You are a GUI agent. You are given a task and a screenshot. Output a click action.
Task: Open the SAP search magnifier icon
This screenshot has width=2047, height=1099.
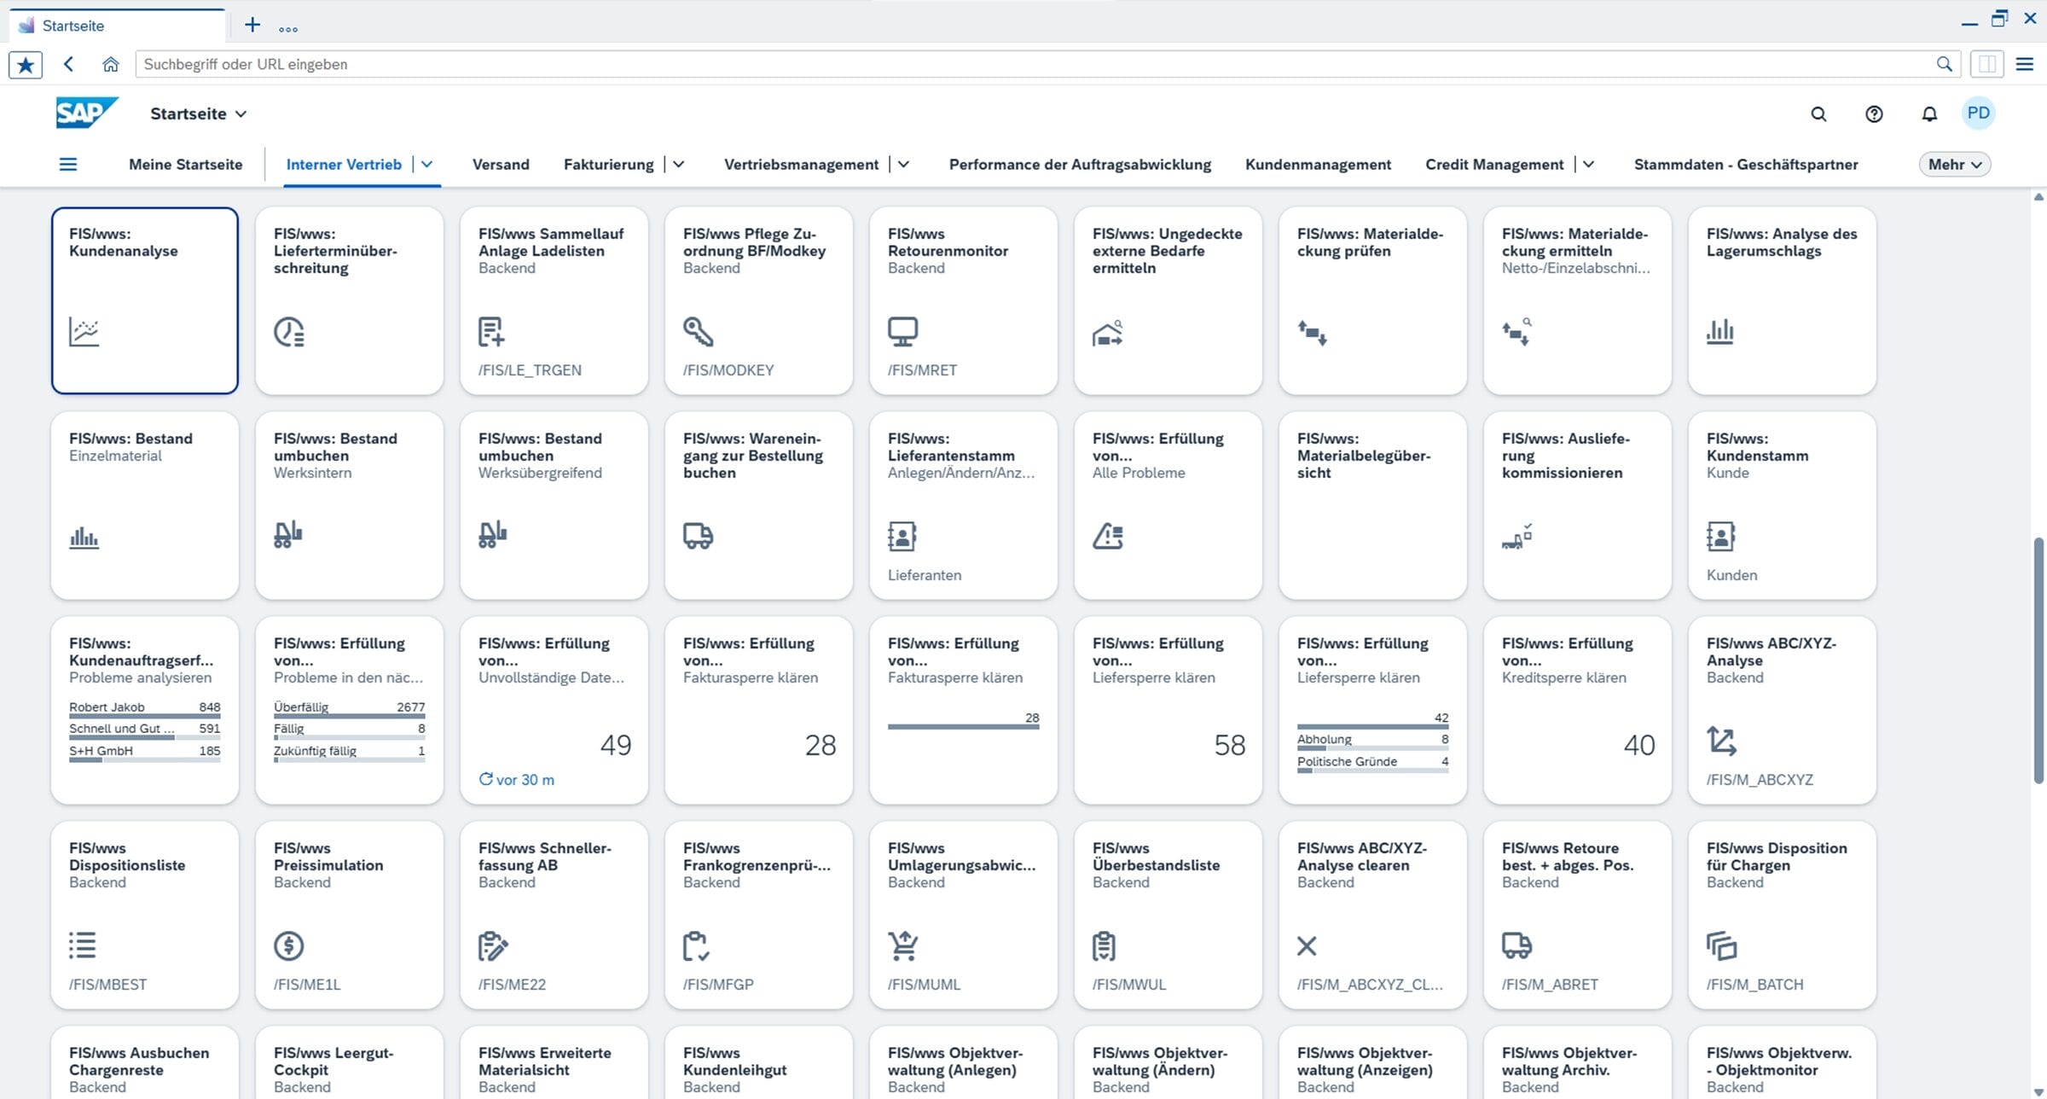1818,113
